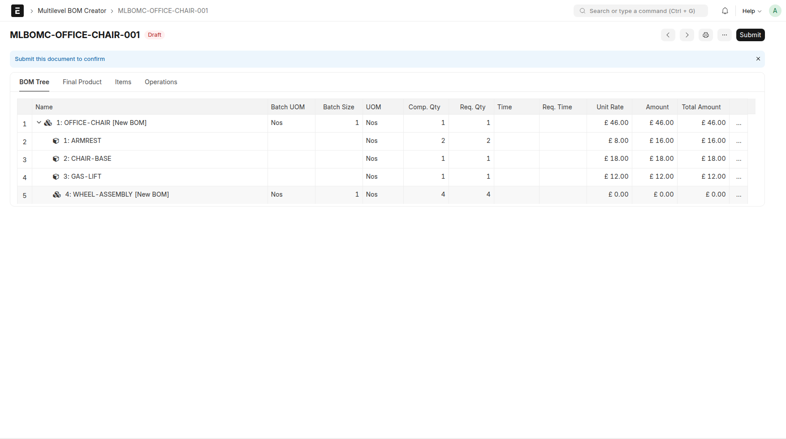The image size is (786, 439).
Task: Go to previous document arrow
Action: point(668,35)
